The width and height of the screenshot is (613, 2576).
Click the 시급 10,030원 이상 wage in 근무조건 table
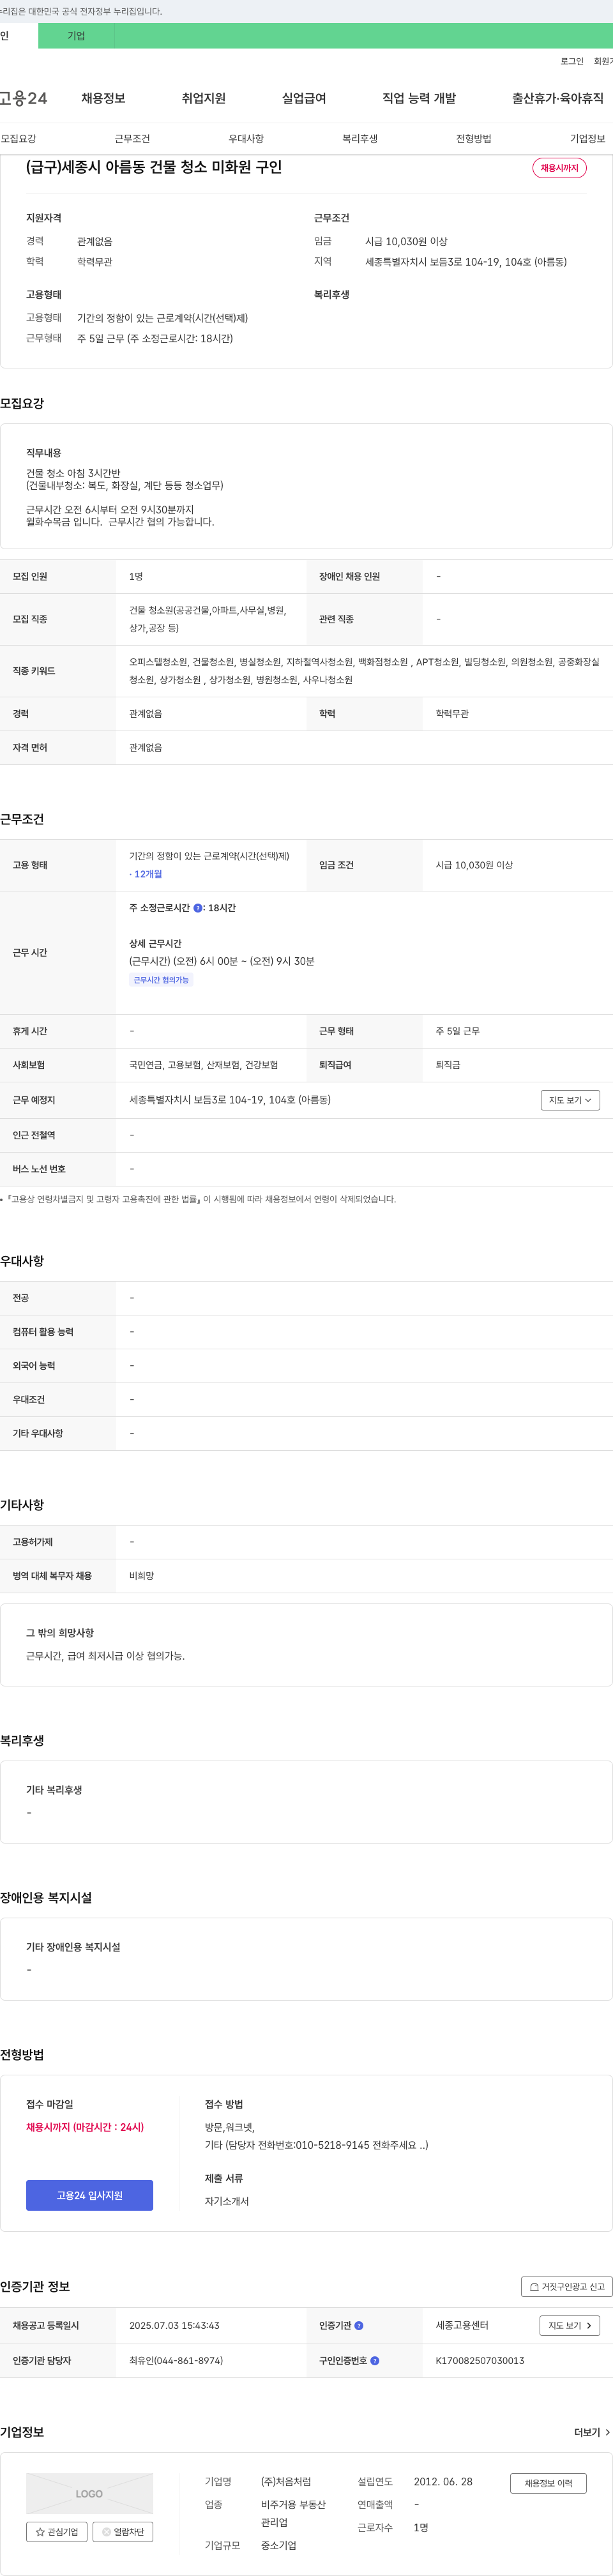coord(474,865)
